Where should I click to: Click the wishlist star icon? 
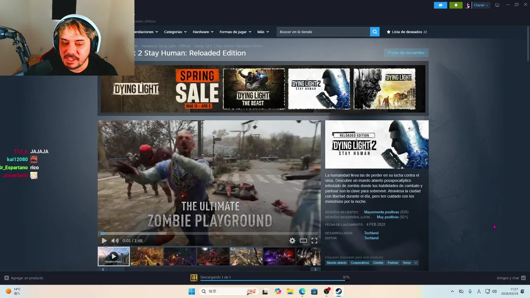click(x=388, y=32)
